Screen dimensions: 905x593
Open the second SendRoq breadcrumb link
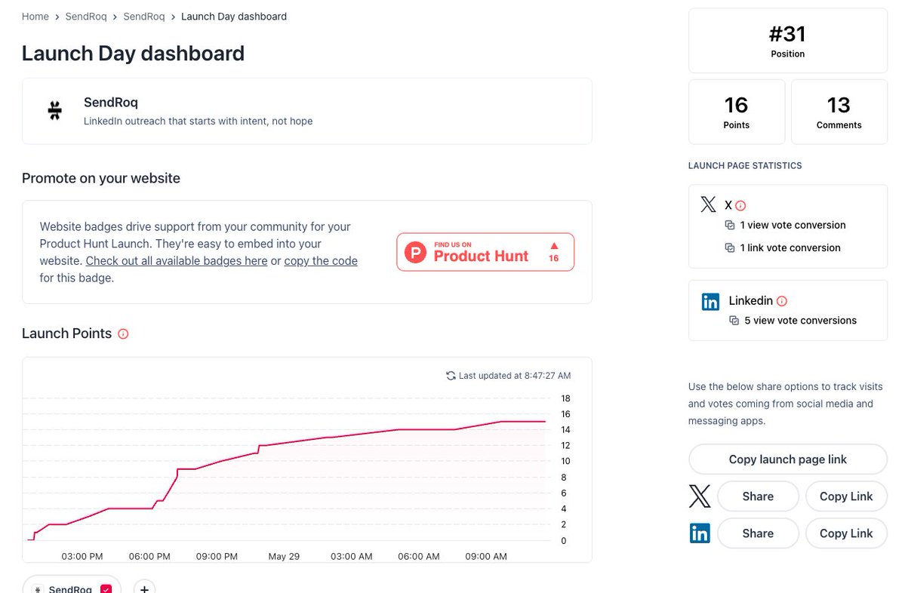143,17
